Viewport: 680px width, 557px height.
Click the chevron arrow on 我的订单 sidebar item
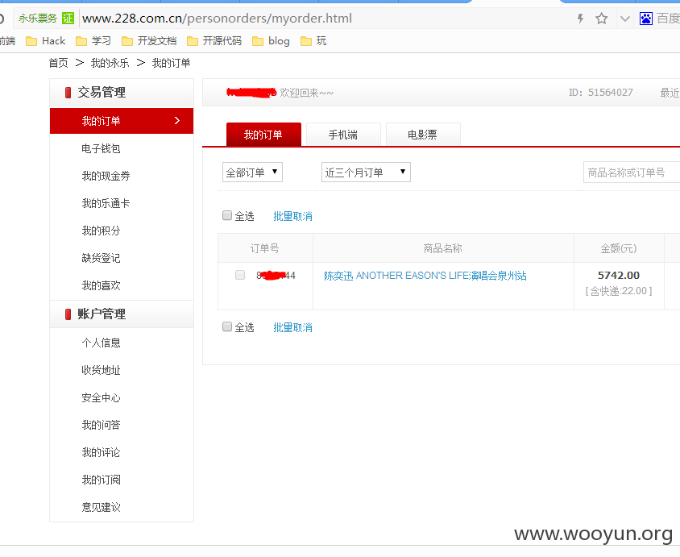(x=177, y=121)
